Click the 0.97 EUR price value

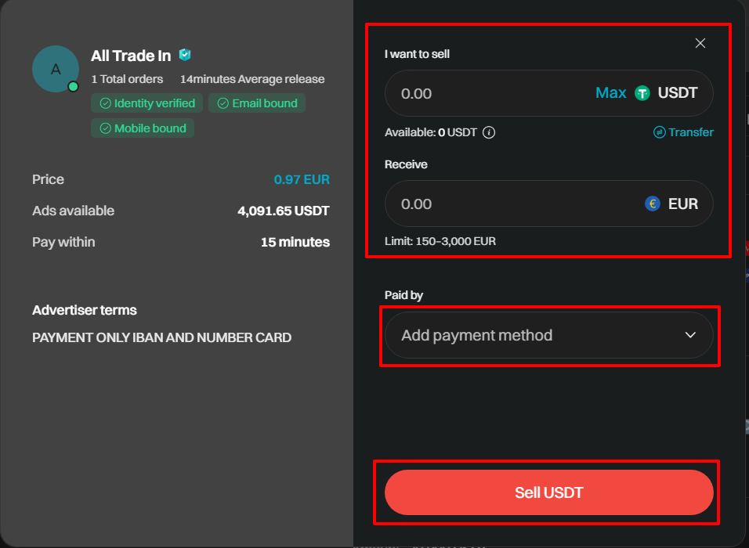pyautogui.click(x=302, y=179)
